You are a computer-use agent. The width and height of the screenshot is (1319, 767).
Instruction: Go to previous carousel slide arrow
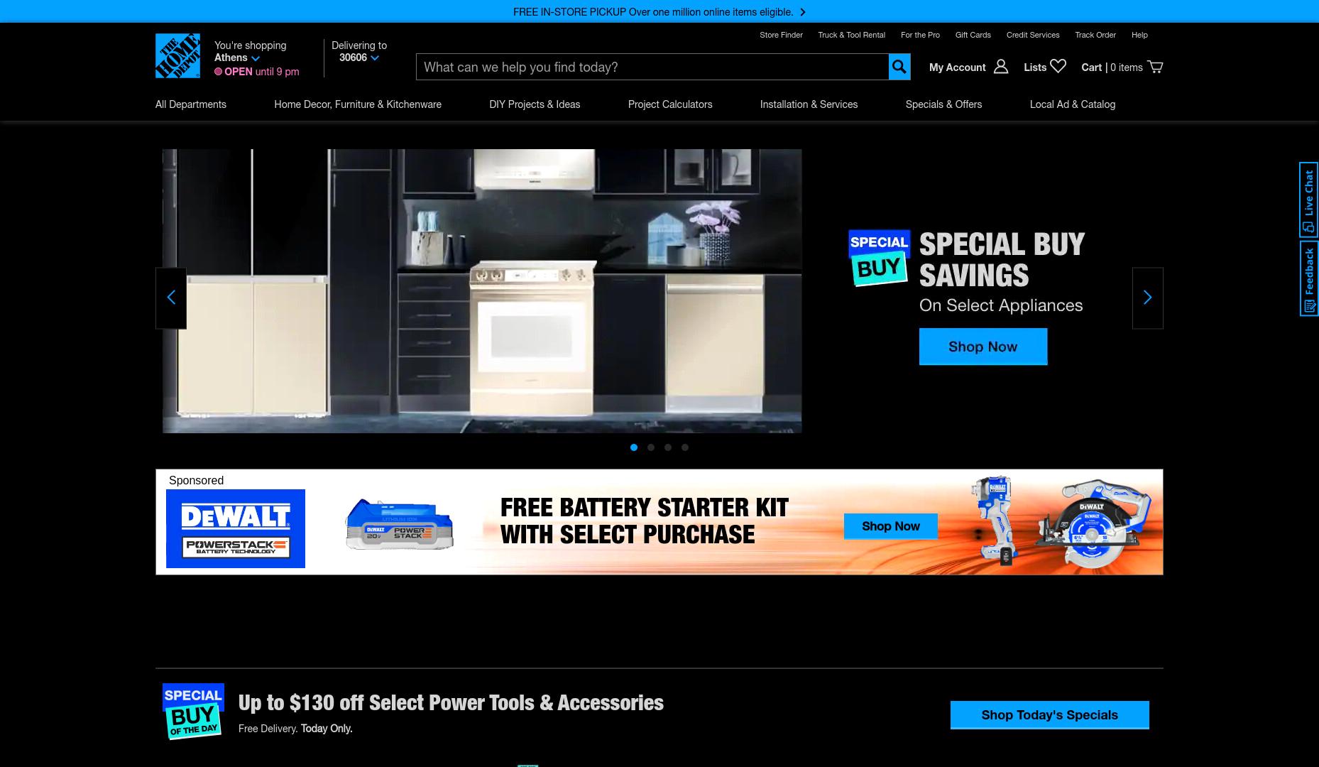(171, 298)
